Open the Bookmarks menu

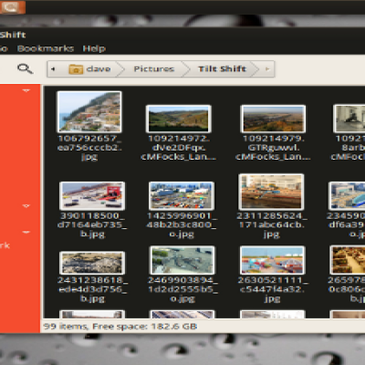[x=46, y=48]
